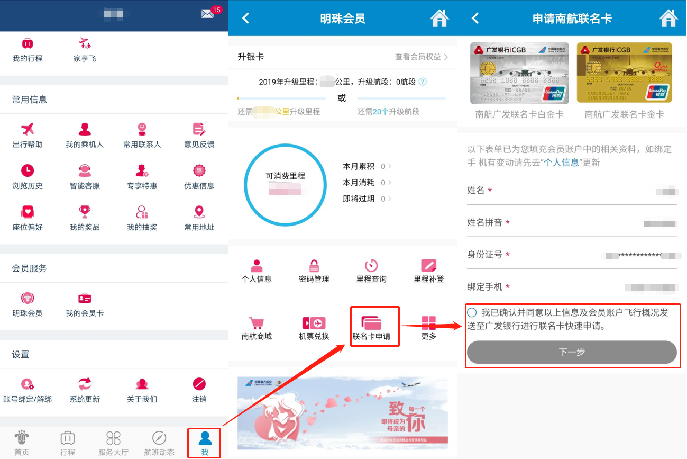687x459 pixels.
Task: Open 智能客服 smart customer service
Action: point(84,176)
